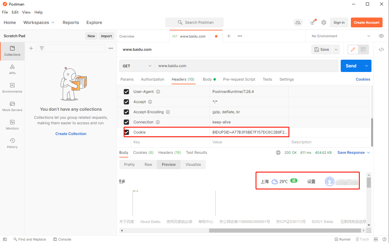
Task: Open collections panel more options ellipsis
Action: point(111,48)
